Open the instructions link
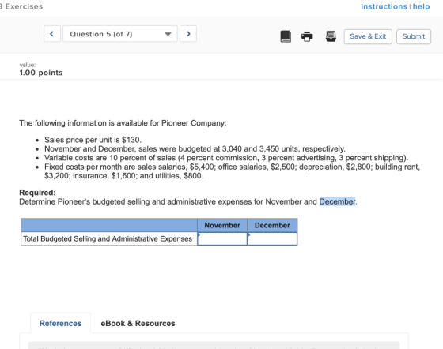 (x=384, y=6)
